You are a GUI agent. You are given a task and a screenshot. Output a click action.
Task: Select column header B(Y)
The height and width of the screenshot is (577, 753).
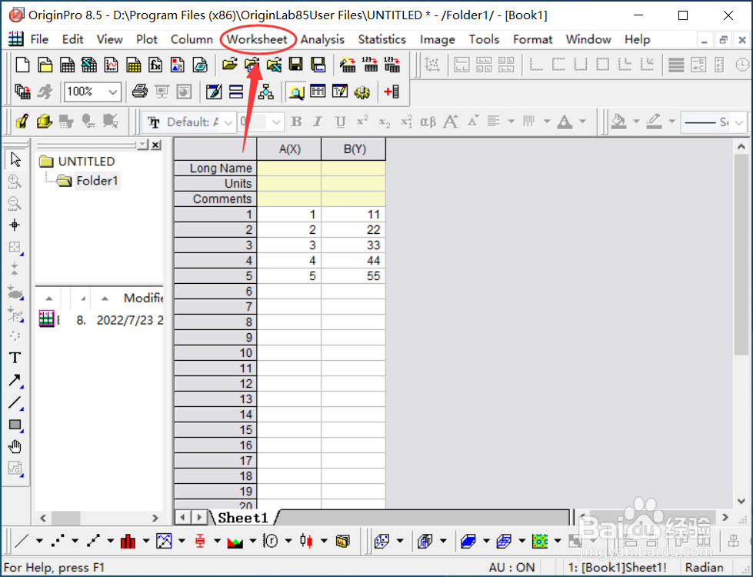click(x=355, y=149)
